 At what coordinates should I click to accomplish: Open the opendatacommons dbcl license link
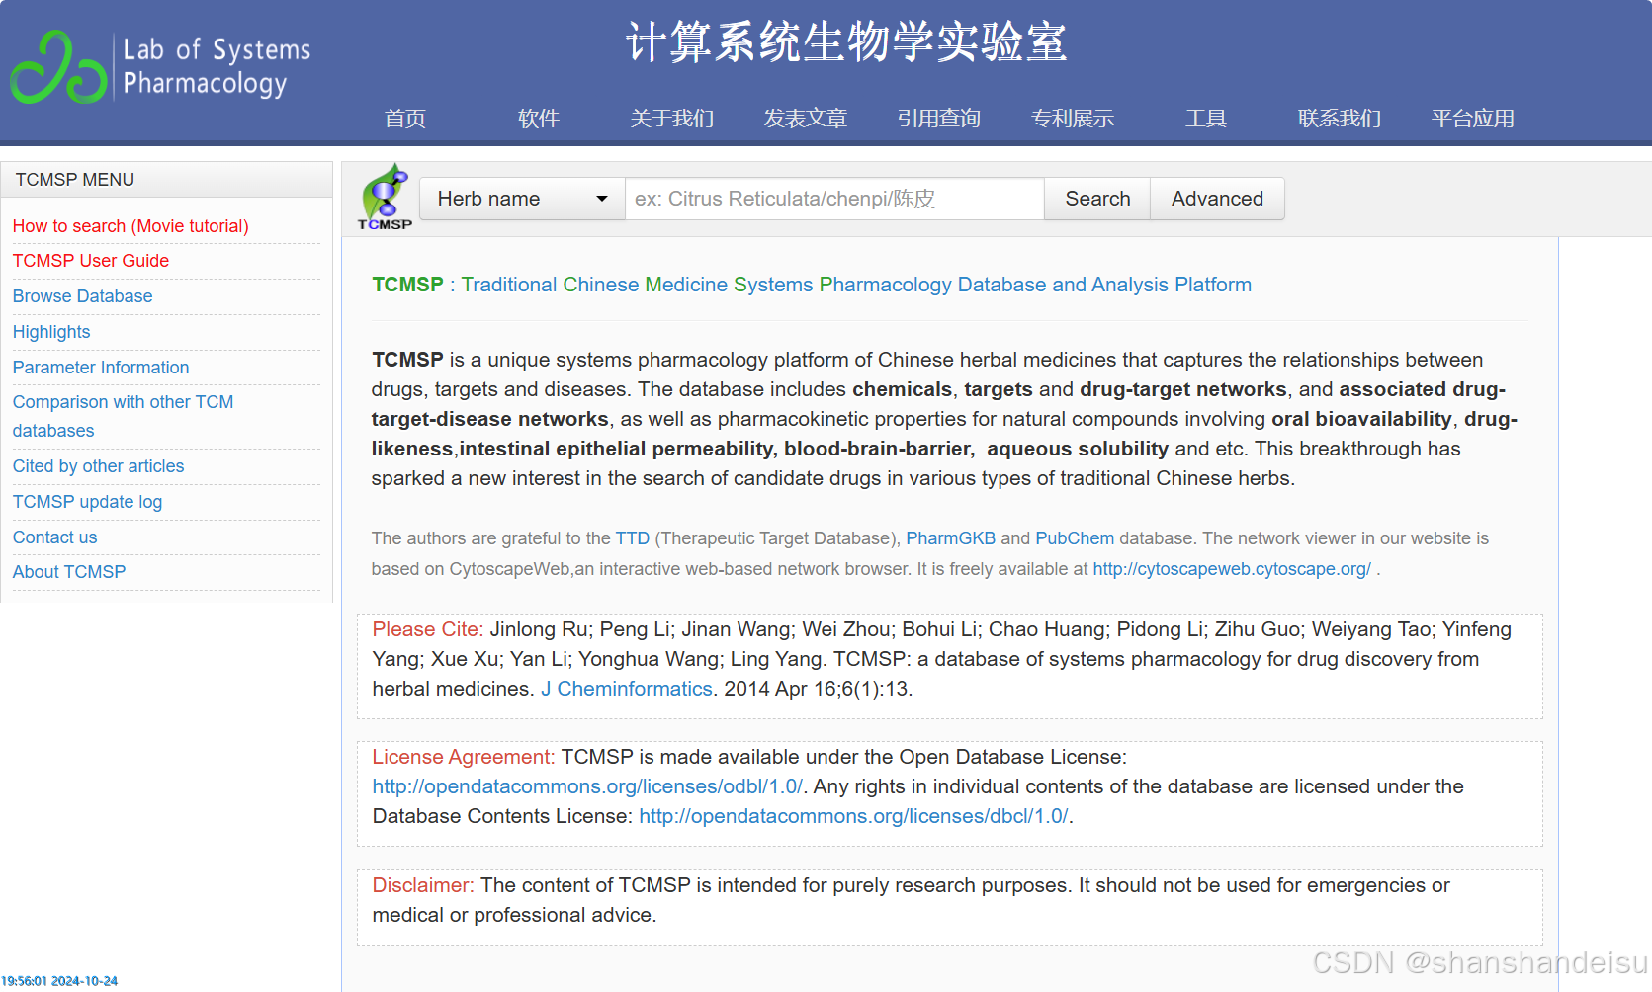pos(853,816)
